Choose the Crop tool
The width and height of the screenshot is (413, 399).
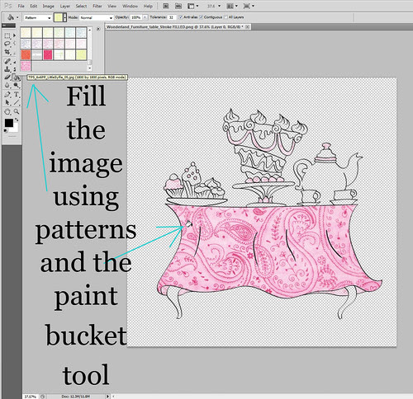[x=7, y=52]
